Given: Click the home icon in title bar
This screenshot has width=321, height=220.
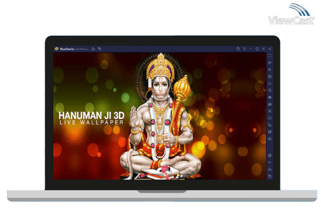Looking at the screenshot, I should (x=93, y=49).
